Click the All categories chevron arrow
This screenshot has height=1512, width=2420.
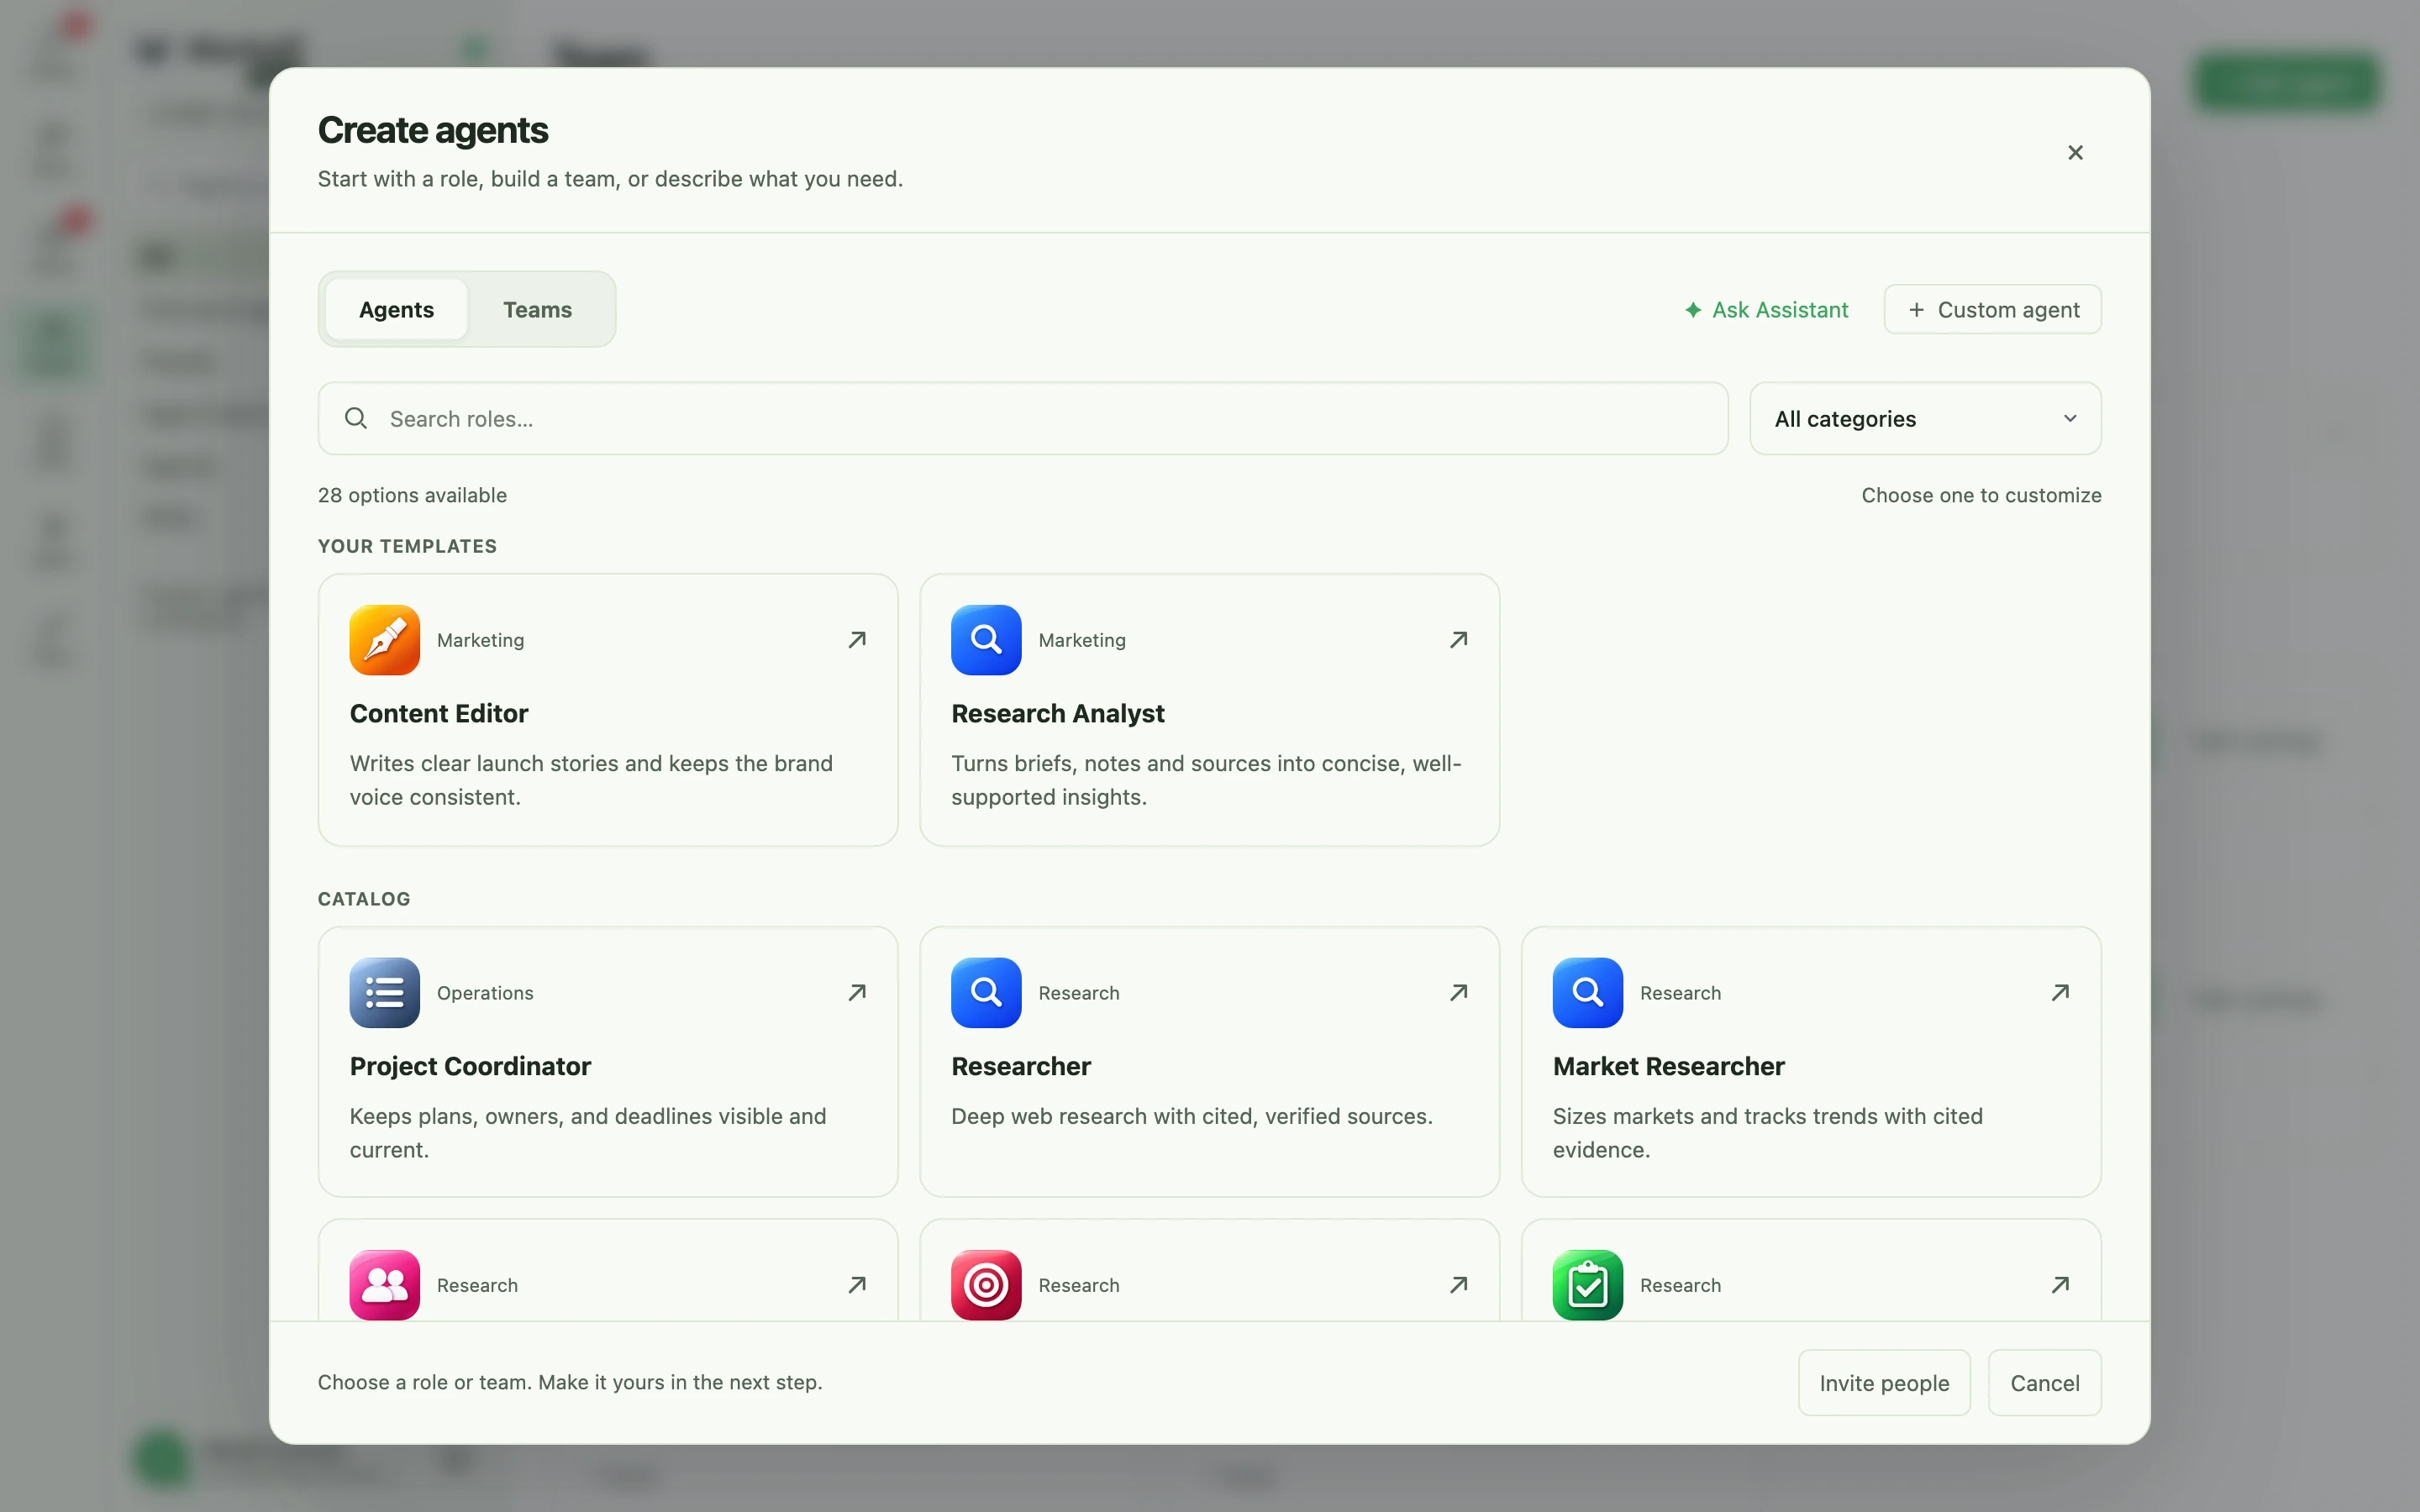click(x=2070, y=419)
